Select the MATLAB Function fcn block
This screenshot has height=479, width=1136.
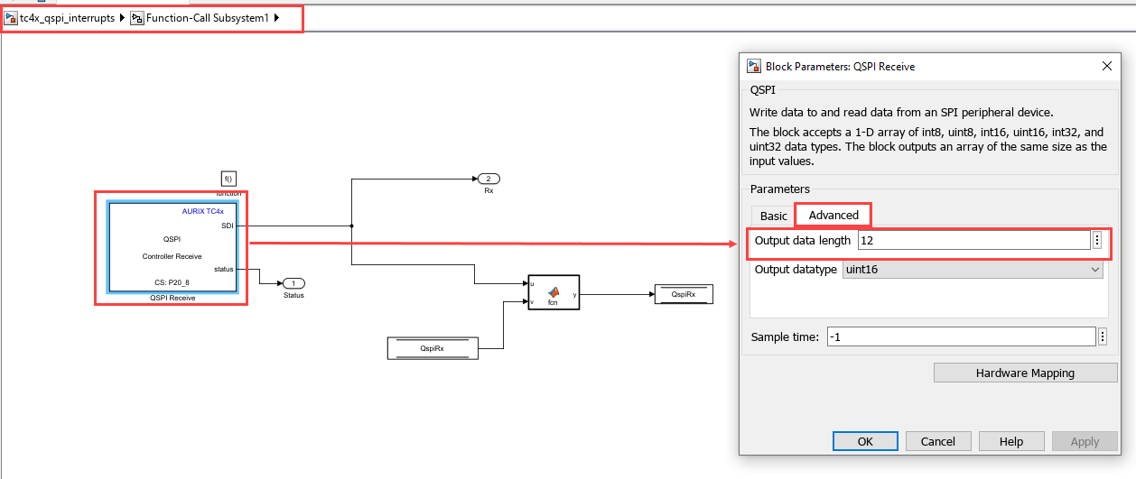pyautogui.click(x=554, y=292)
